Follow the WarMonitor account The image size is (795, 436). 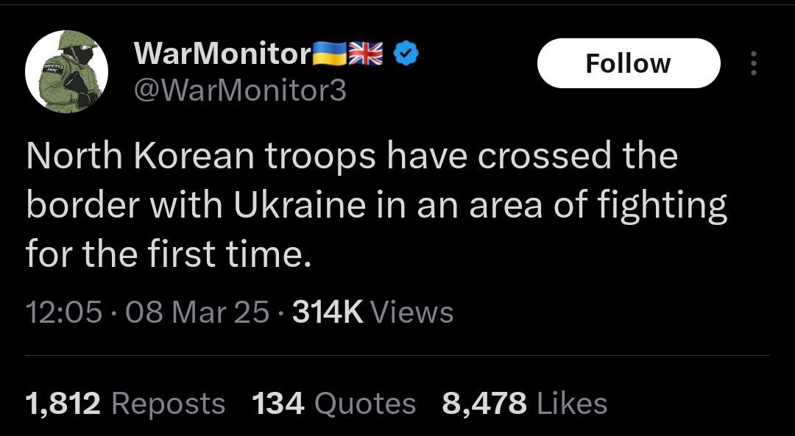(x=628, y=64)
